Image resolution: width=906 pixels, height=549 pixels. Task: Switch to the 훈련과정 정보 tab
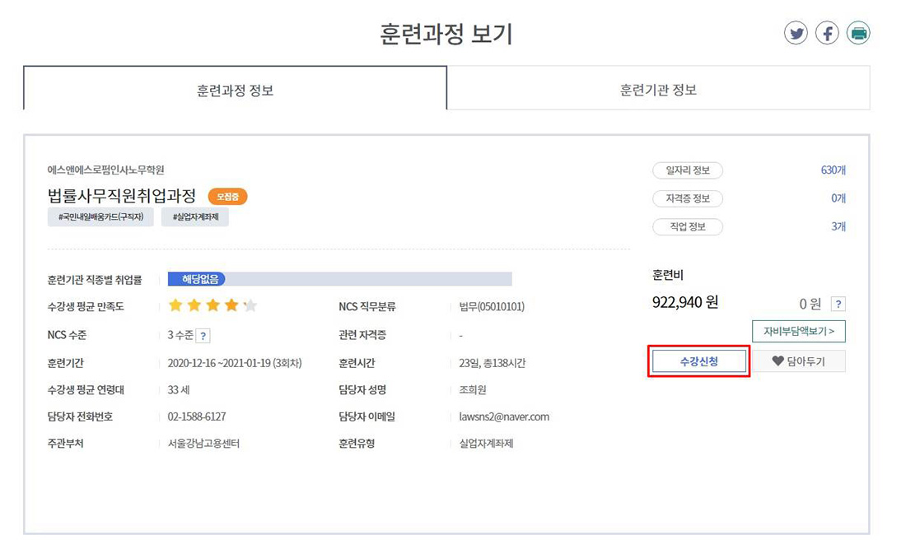coord(235,90)
